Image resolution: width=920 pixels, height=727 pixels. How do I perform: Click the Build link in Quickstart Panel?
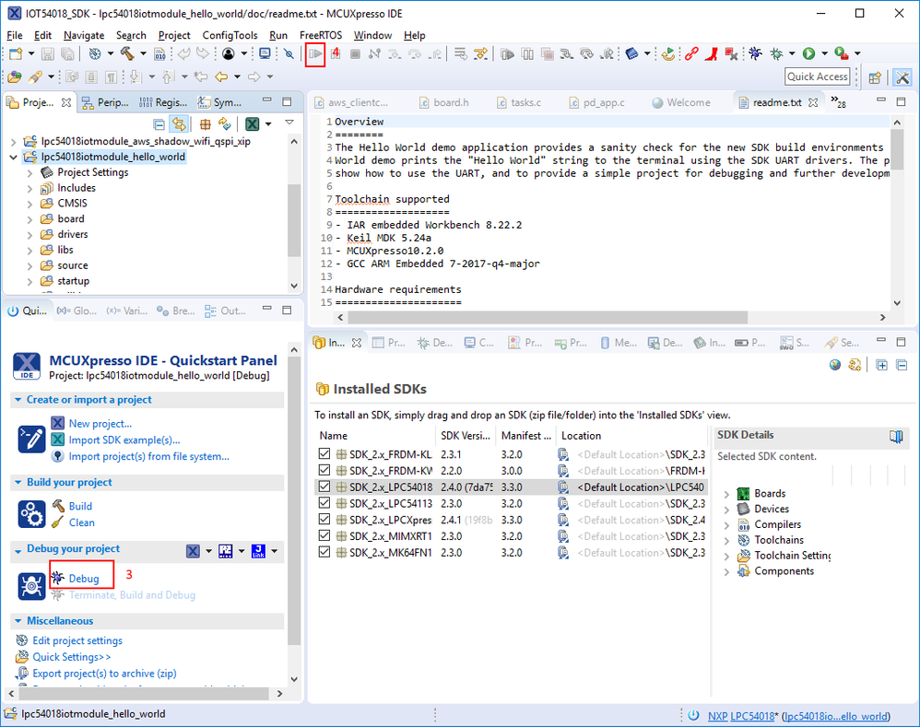click(80, 507)
